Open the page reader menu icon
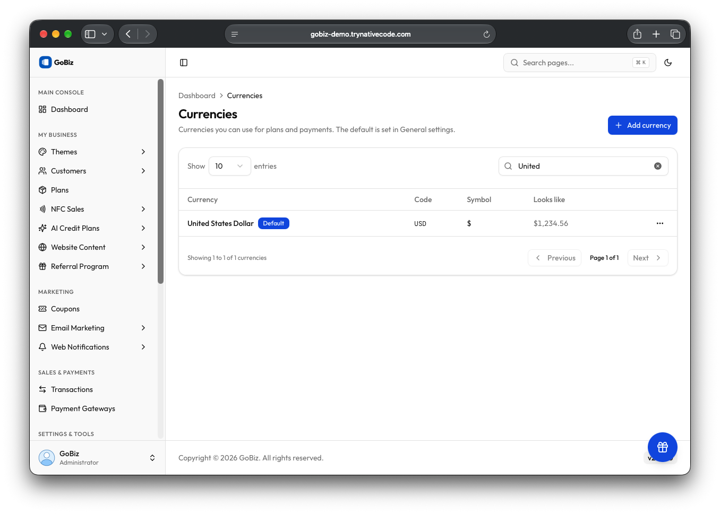The image size is (720, 514). click(235, 34)
